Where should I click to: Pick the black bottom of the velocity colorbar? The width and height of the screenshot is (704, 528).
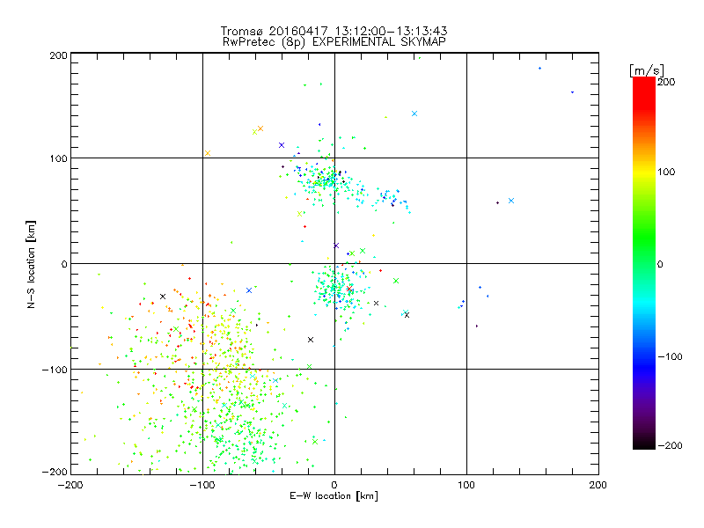point(644,444)
